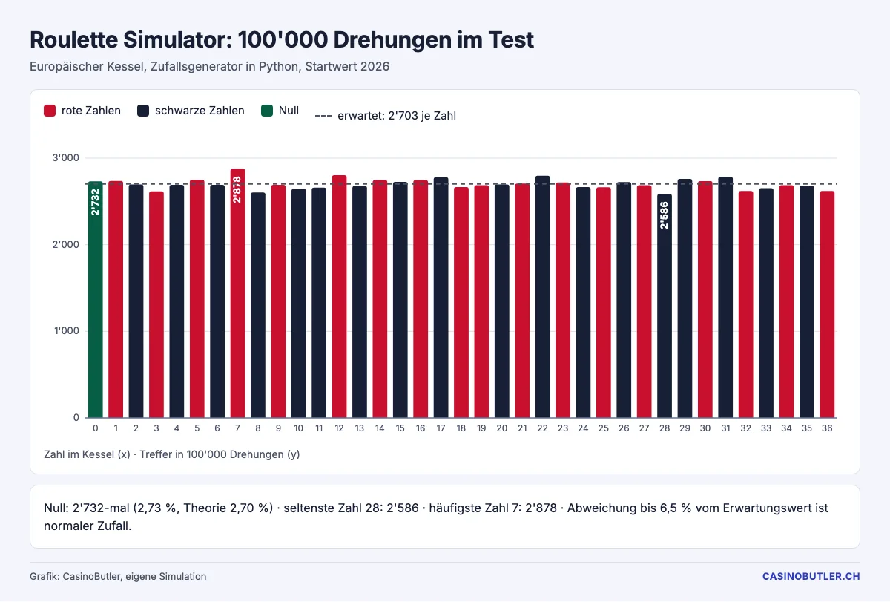Click the dark bar above x-label 31

click(x=725, y=297)
